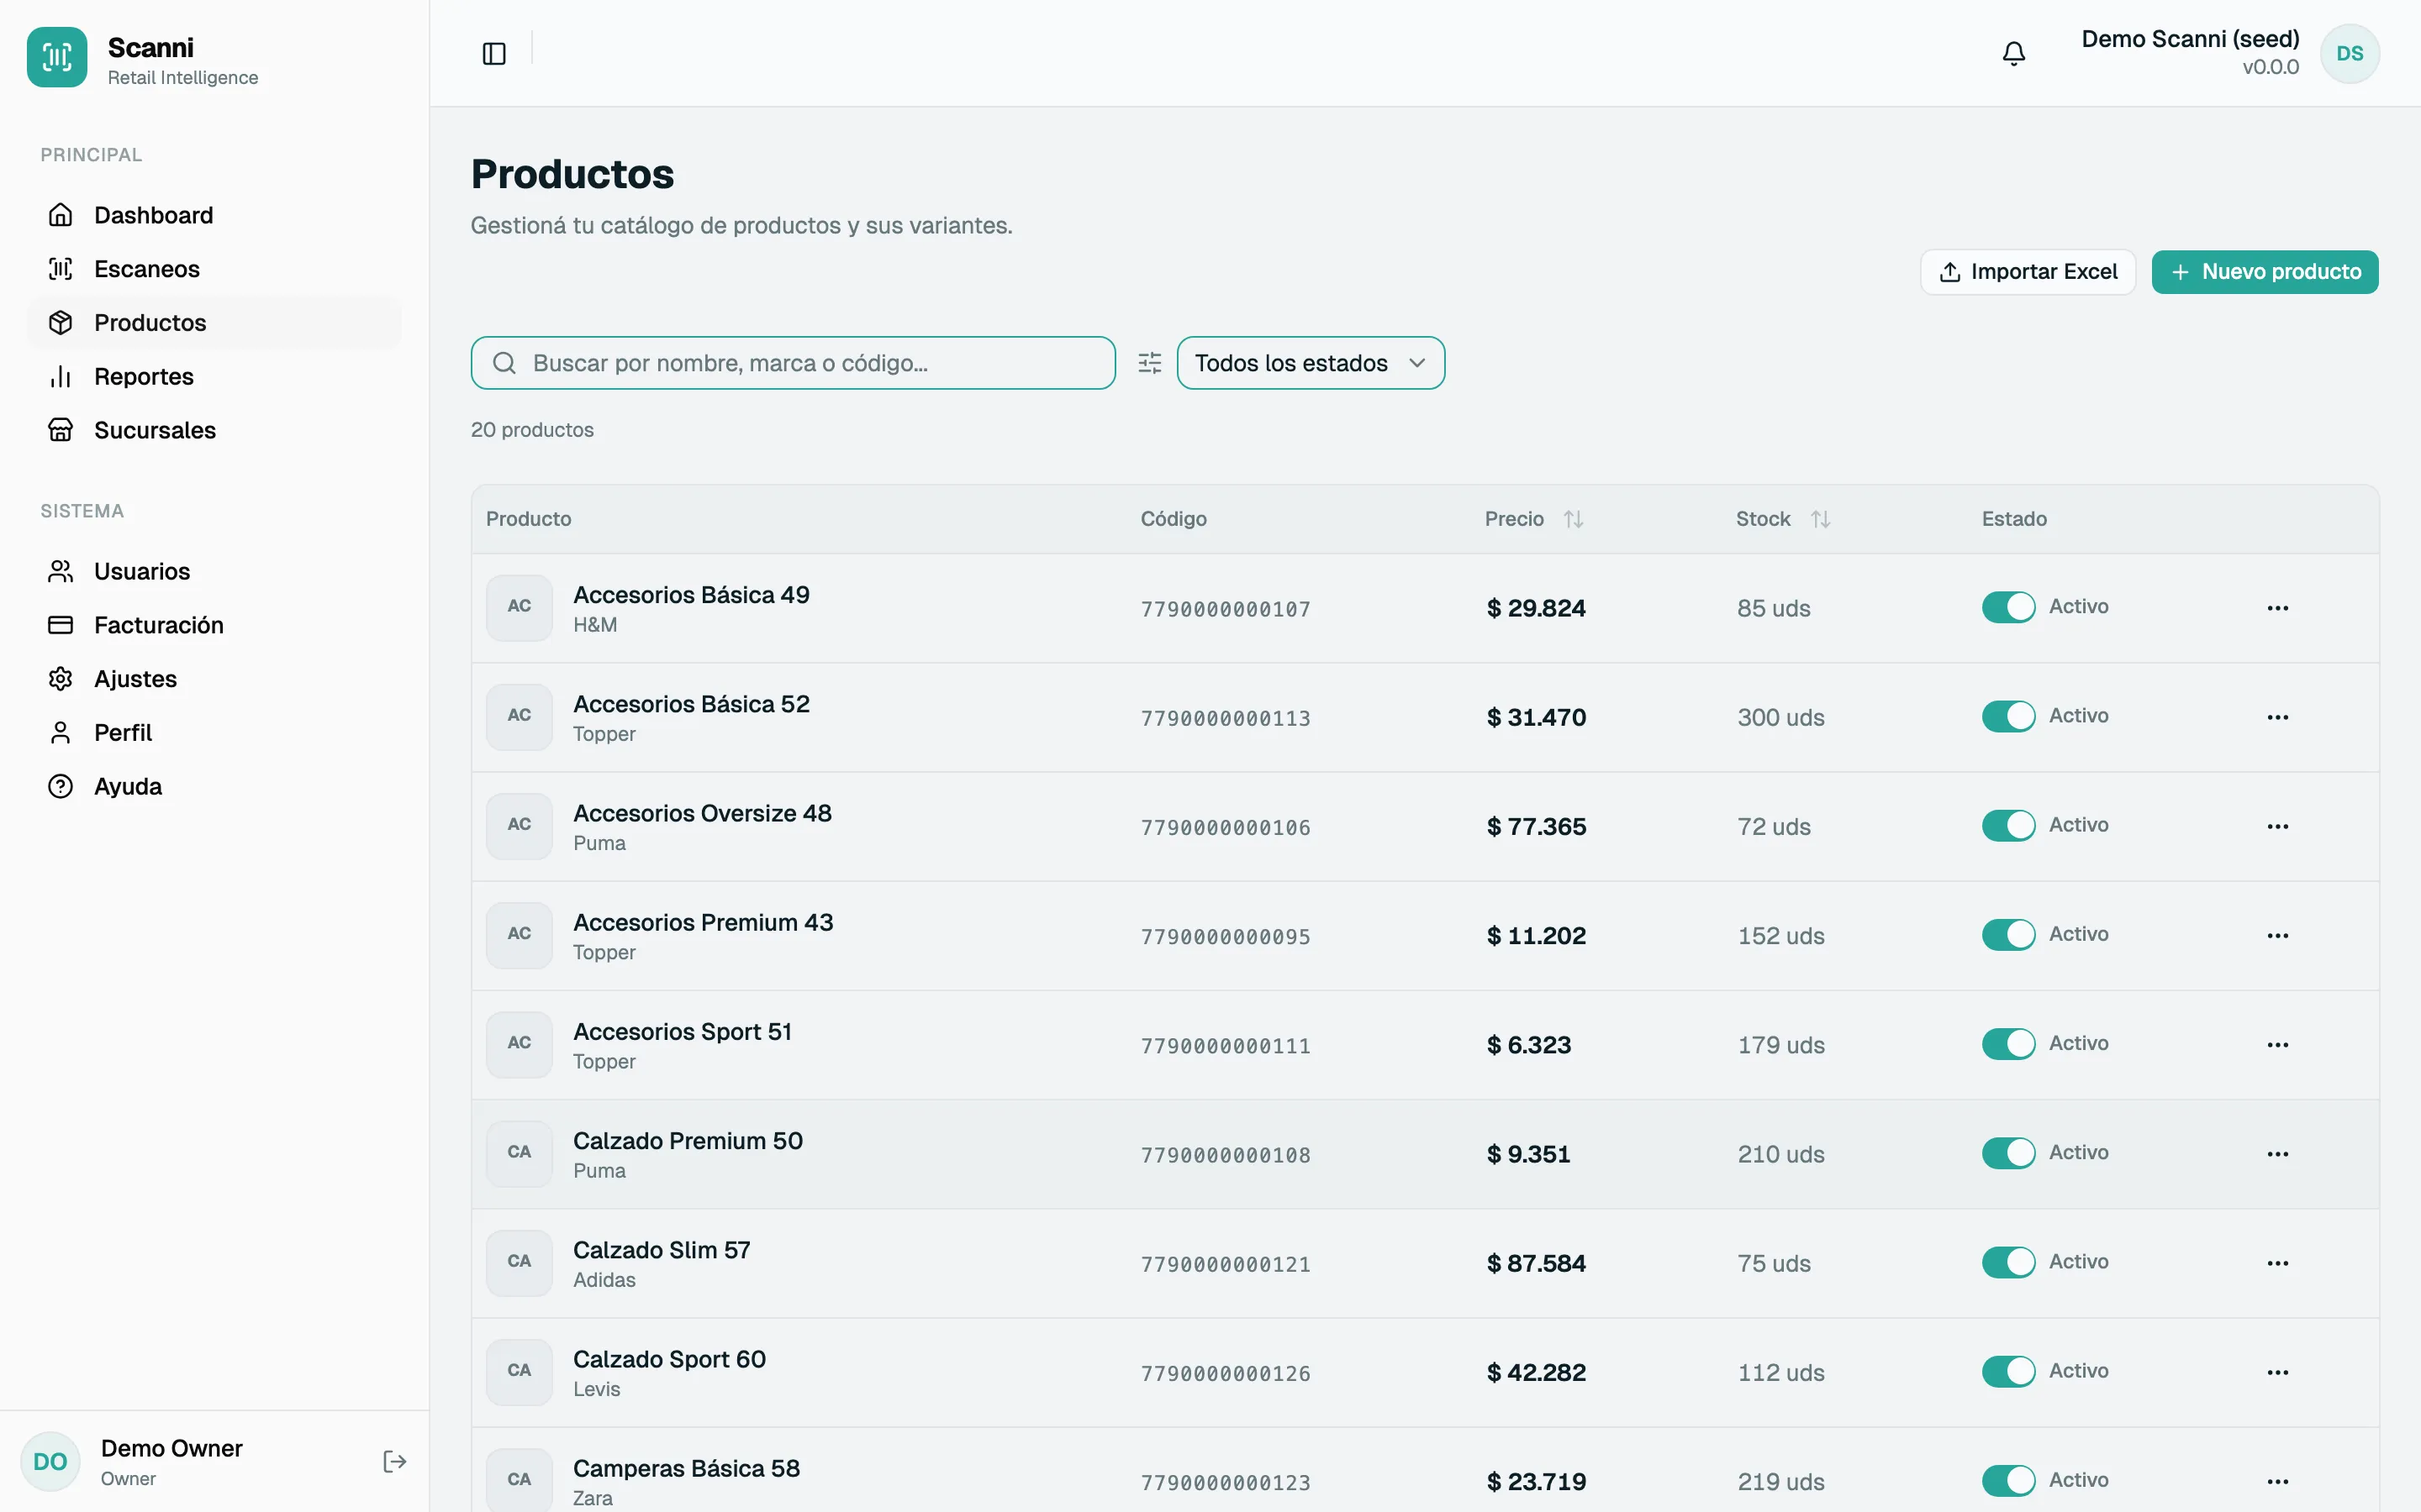The height and width of the screenshot is (1512, 2421).
Task: Click Demo Owner name in sidebar footer
Action: click(x=172, y=1449)
